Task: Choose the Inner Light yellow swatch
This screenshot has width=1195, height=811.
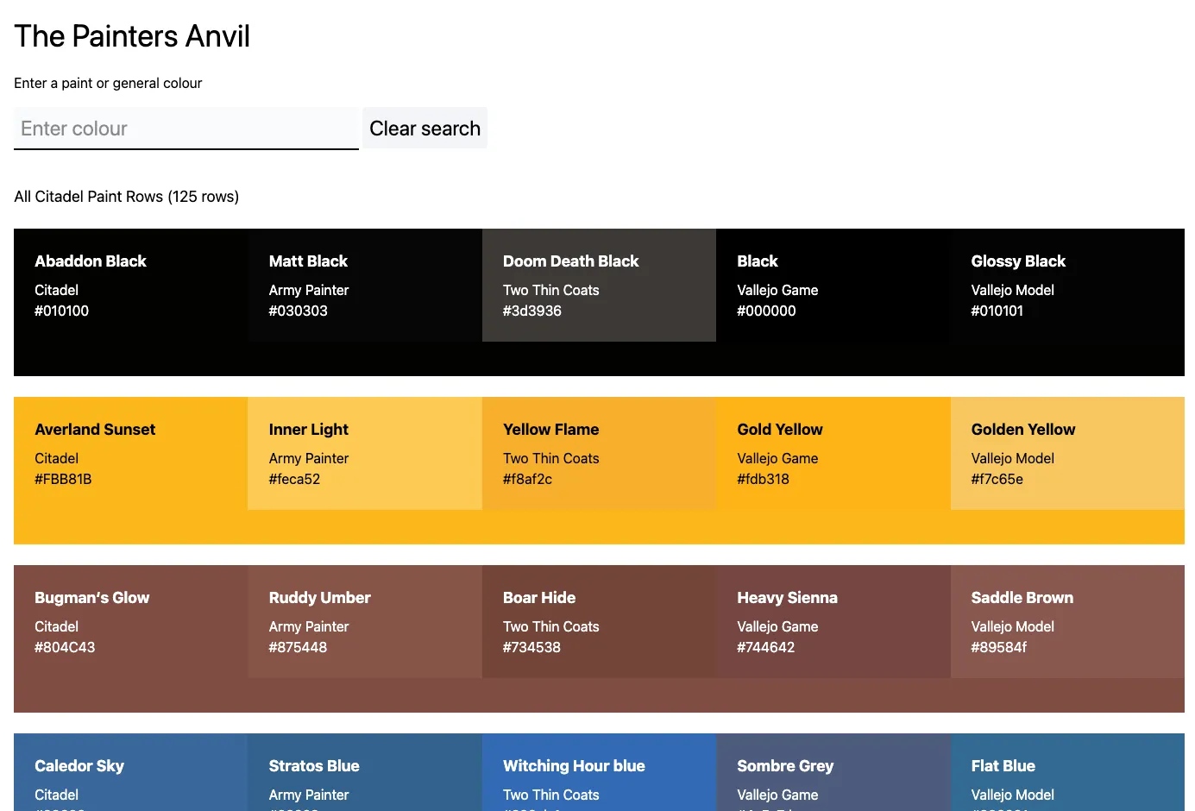Action: pyautogui.click(x=364, y=454)
